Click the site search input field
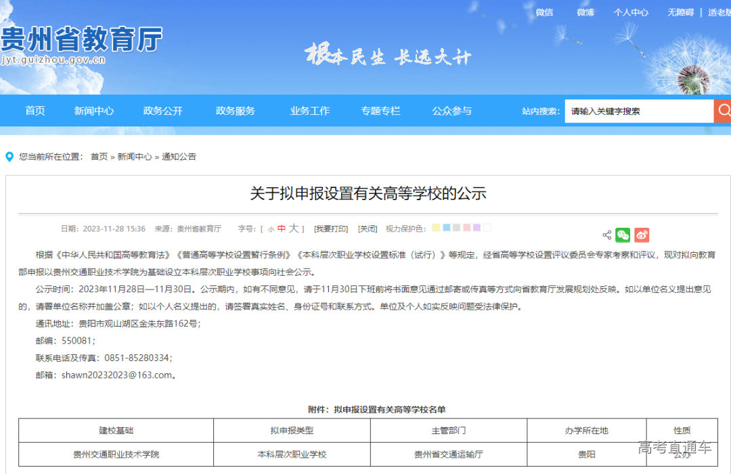731x474 pixels. coord(638,111)
